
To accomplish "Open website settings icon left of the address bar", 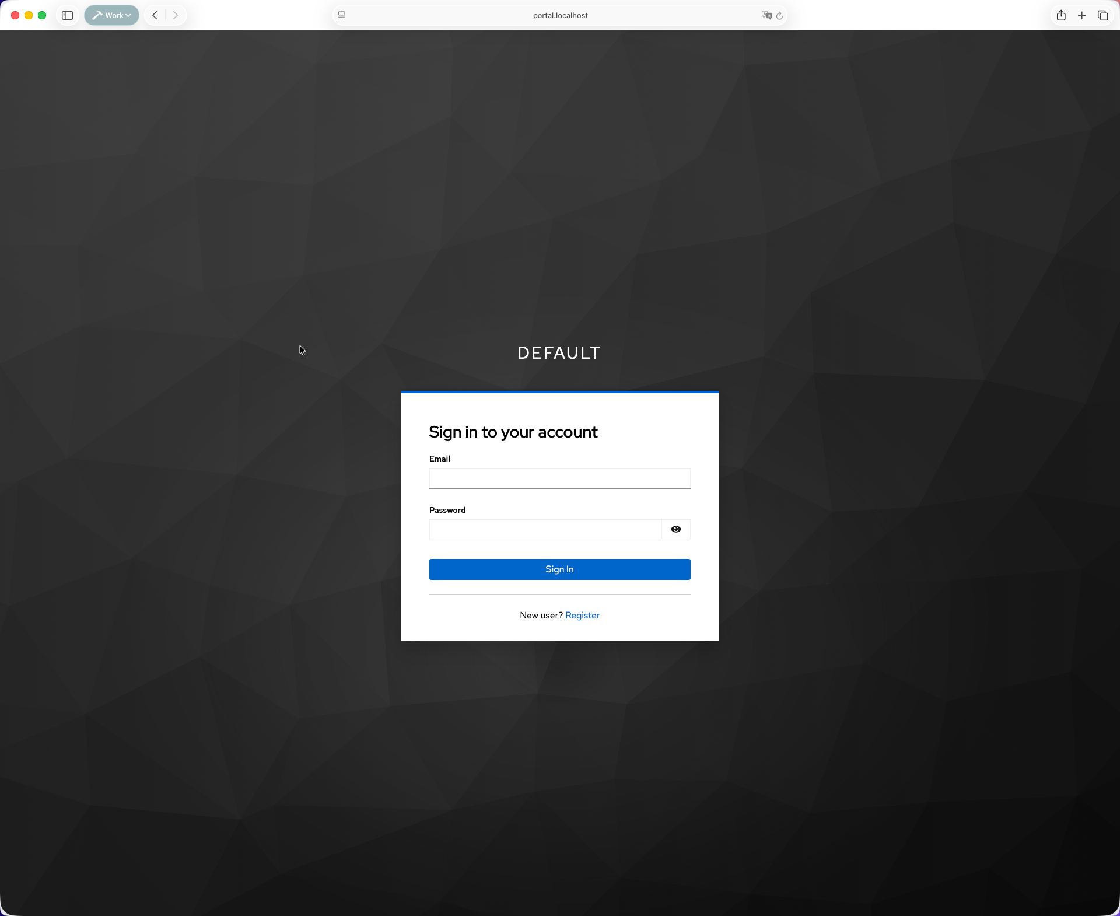I will [341, 16].
